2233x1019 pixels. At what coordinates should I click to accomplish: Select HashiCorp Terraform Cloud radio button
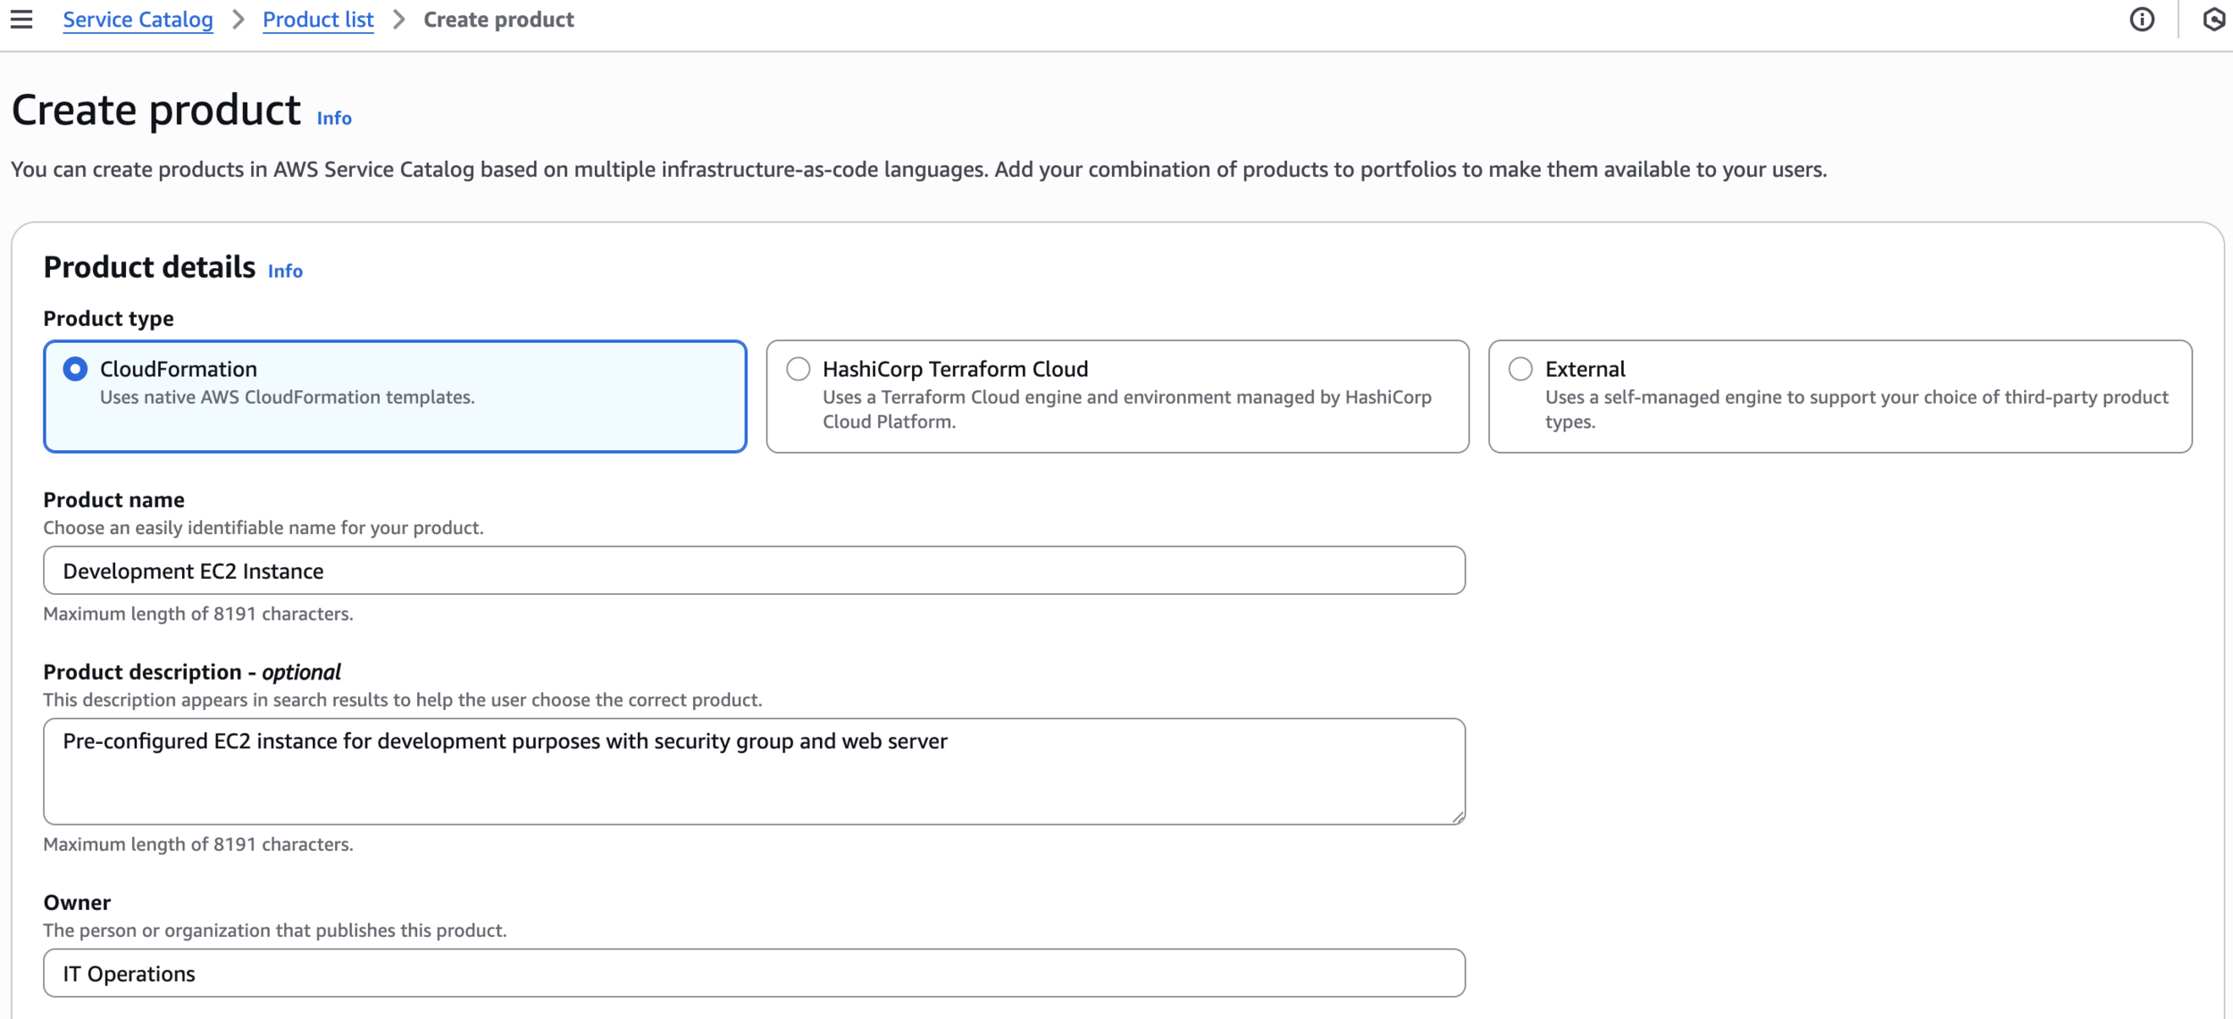798,369
